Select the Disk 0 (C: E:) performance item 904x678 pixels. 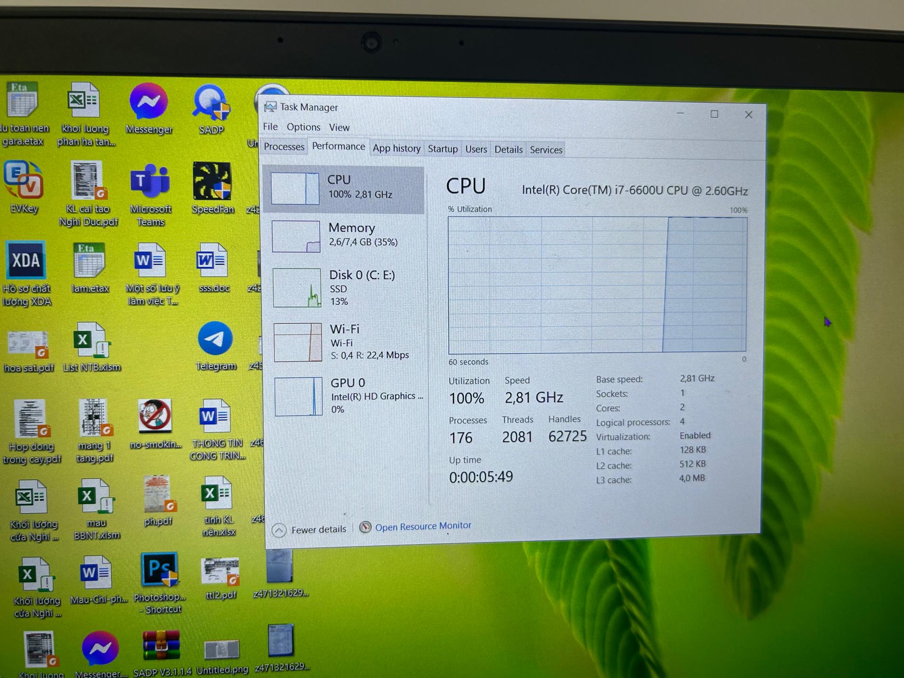click(x=346, y=287)
